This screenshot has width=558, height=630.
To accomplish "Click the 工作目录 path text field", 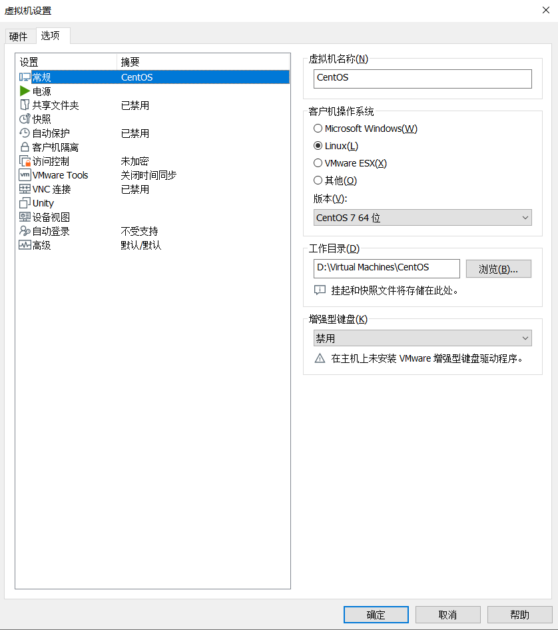I will [x=386, y=268].
